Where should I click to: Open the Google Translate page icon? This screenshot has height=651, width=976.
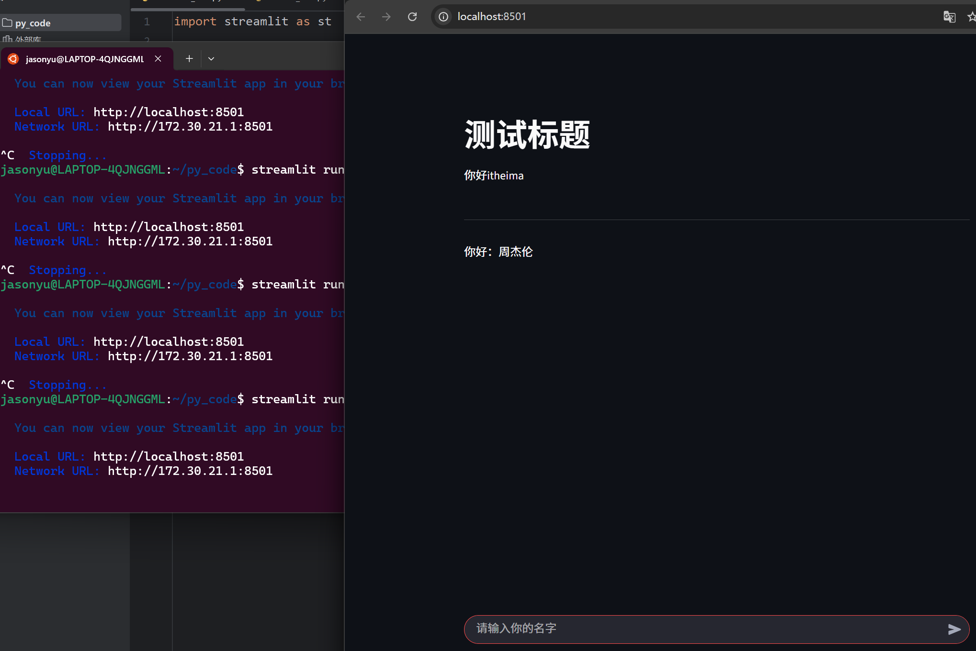tap(949, 17)
